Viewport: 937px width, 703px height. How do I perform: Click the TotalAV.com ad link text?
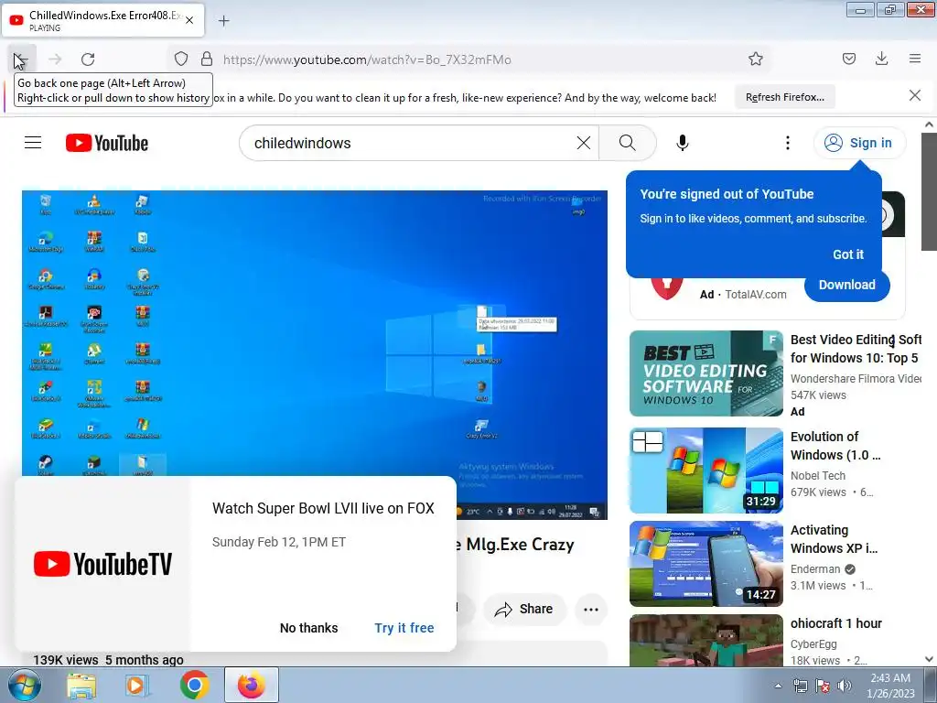pyautogui.click(x=755, y=294)
